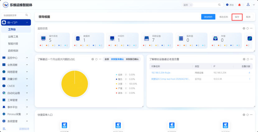This screenshot has height=132, width=258.
Task: Expand the 流量分析 chevron
Action: tap(27, 79)
